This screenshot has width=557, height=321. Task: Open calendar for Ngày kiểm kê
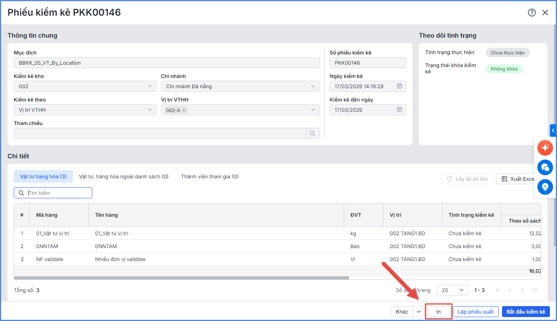tap(399, 86)
